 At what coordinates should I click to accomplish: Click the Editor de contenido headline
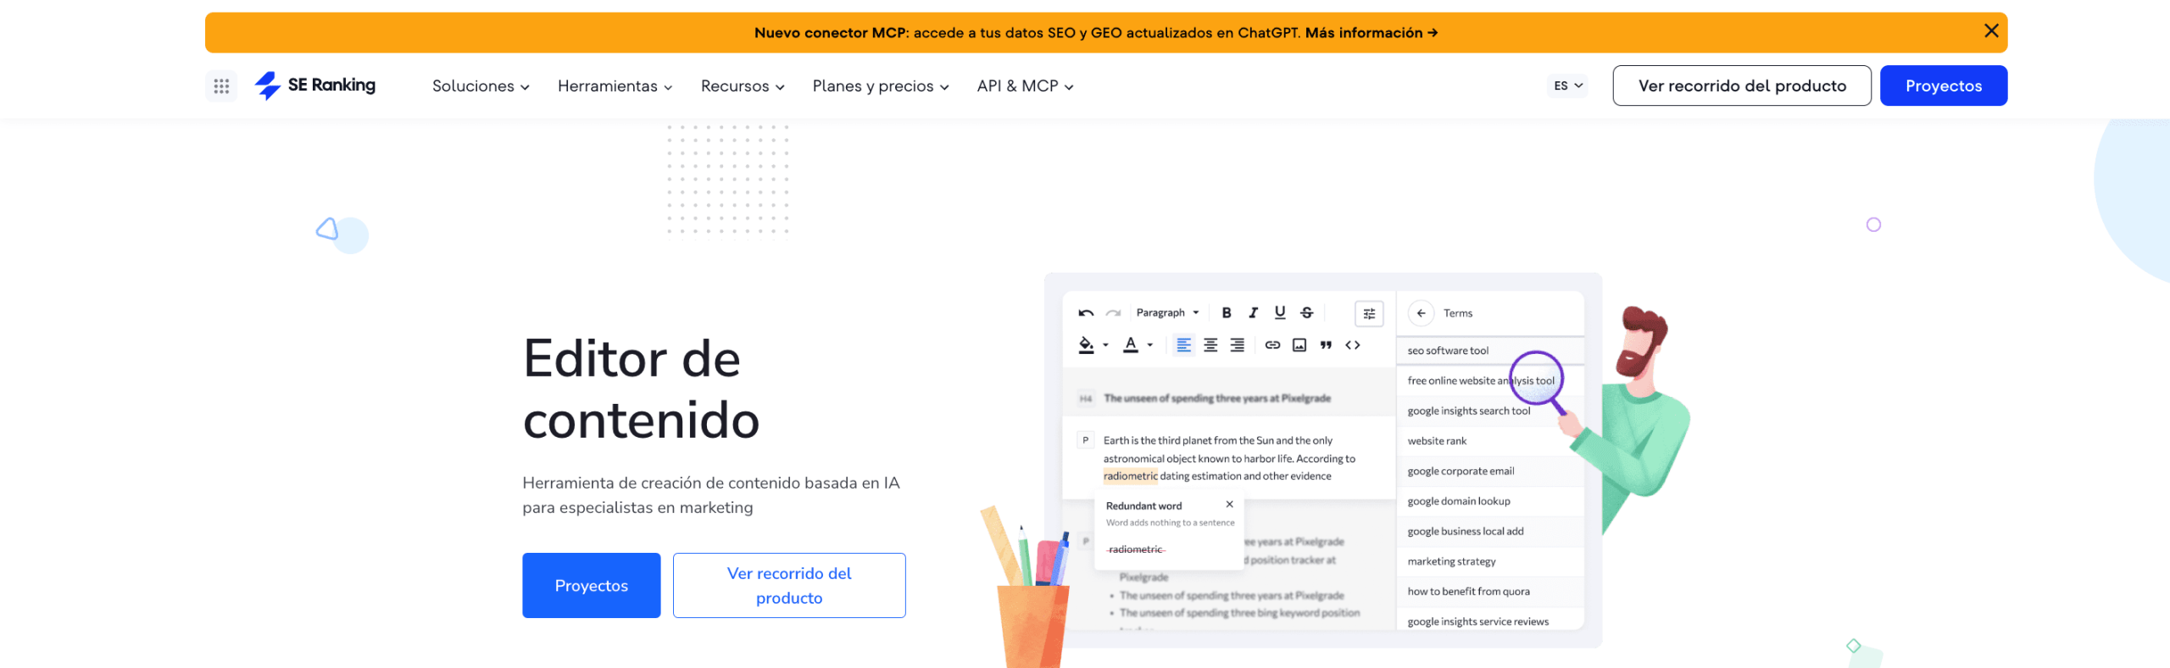pos(642,389)
